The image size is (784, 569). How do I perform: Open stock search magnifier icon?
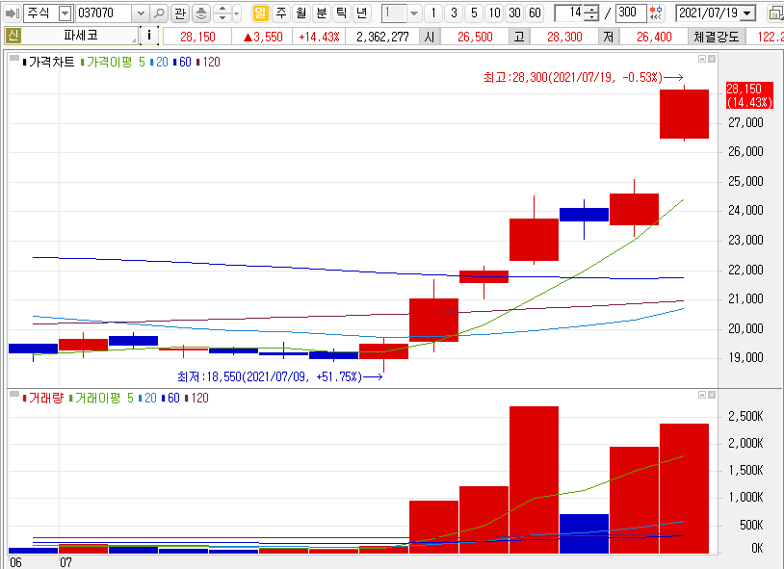point(159,13)
